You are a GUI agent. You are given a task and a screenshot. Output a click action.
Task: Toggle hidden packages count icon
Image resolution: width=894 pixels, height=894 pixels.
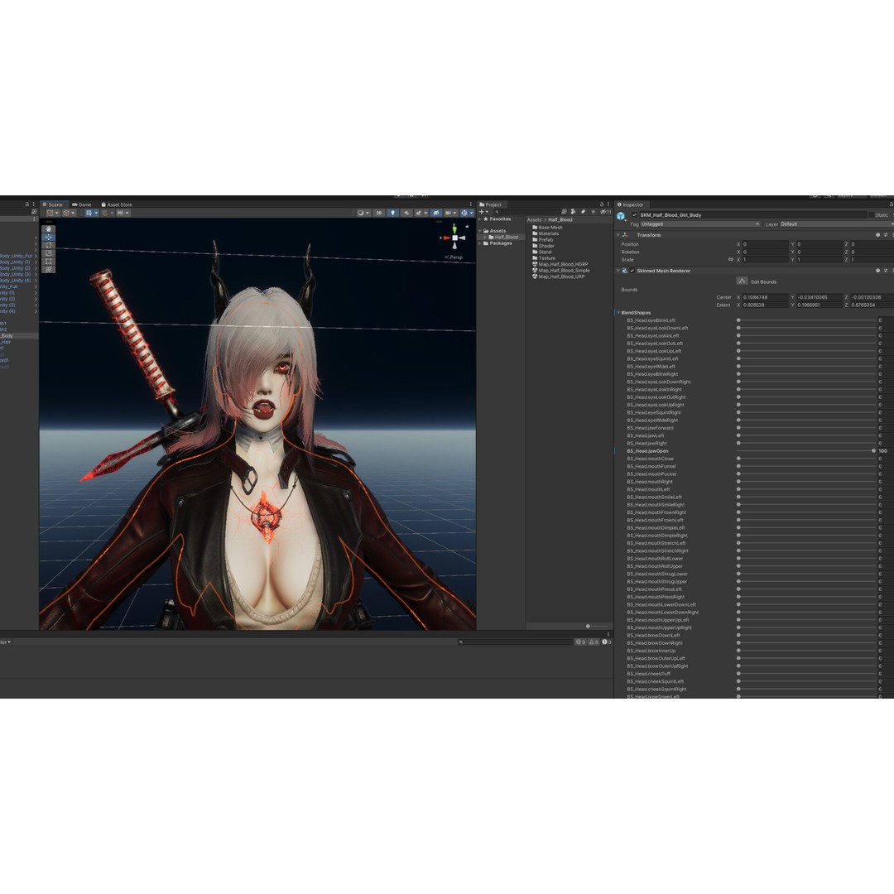pyautogui.click(x=605, y=212)
